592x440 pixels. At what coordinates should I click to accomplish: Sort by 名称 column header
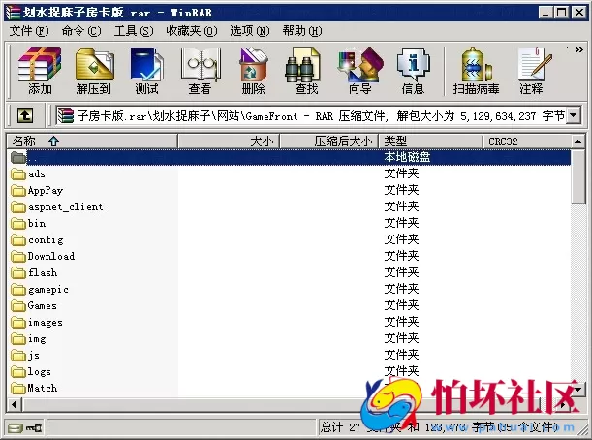coord(92,141)
